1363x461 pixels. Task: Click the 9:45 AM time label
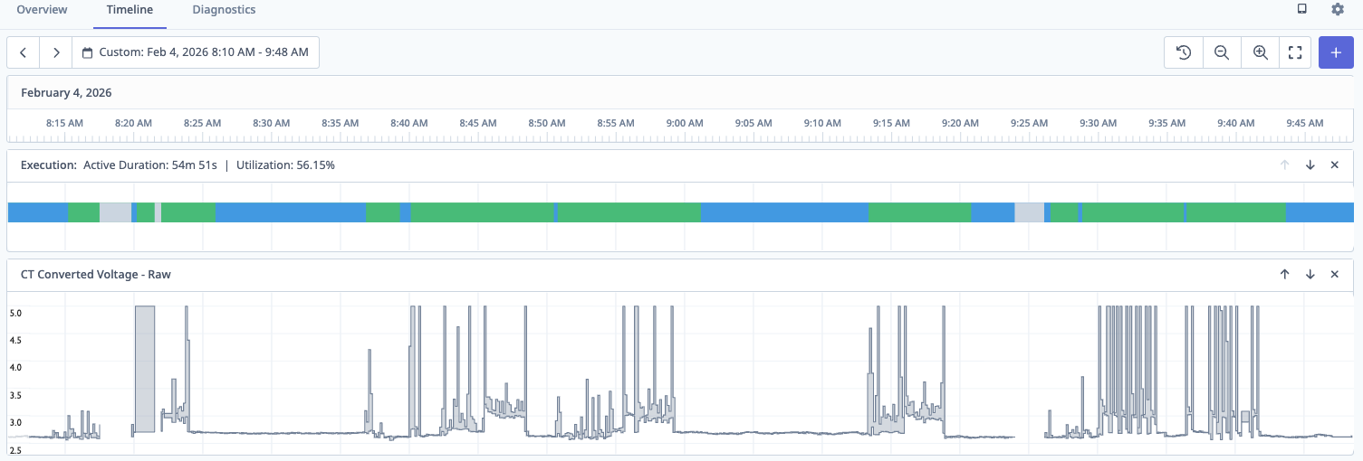1304,123
